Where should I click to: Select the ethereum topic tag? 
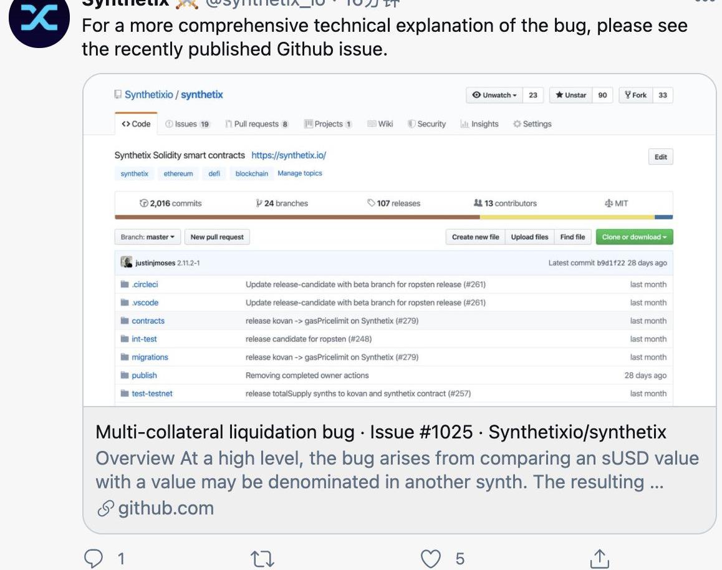(178, 173)
